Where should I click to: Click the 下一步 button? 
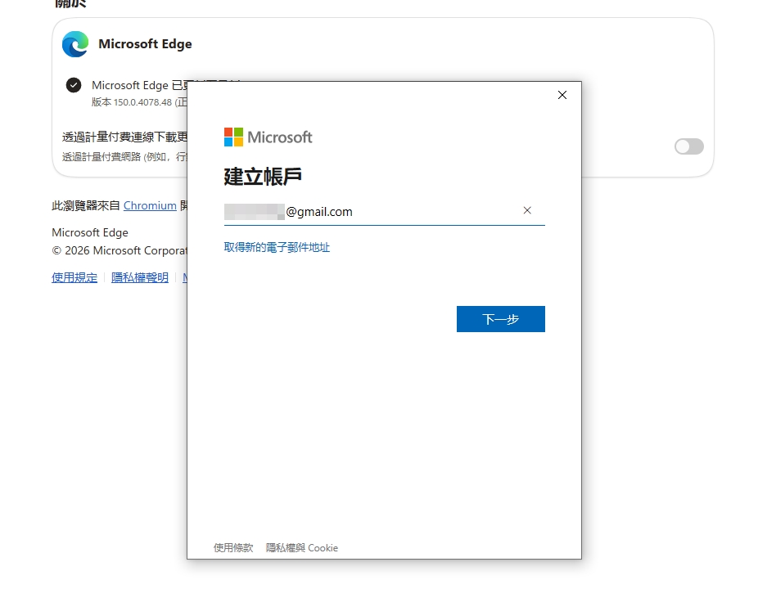(x=500, y=319)
